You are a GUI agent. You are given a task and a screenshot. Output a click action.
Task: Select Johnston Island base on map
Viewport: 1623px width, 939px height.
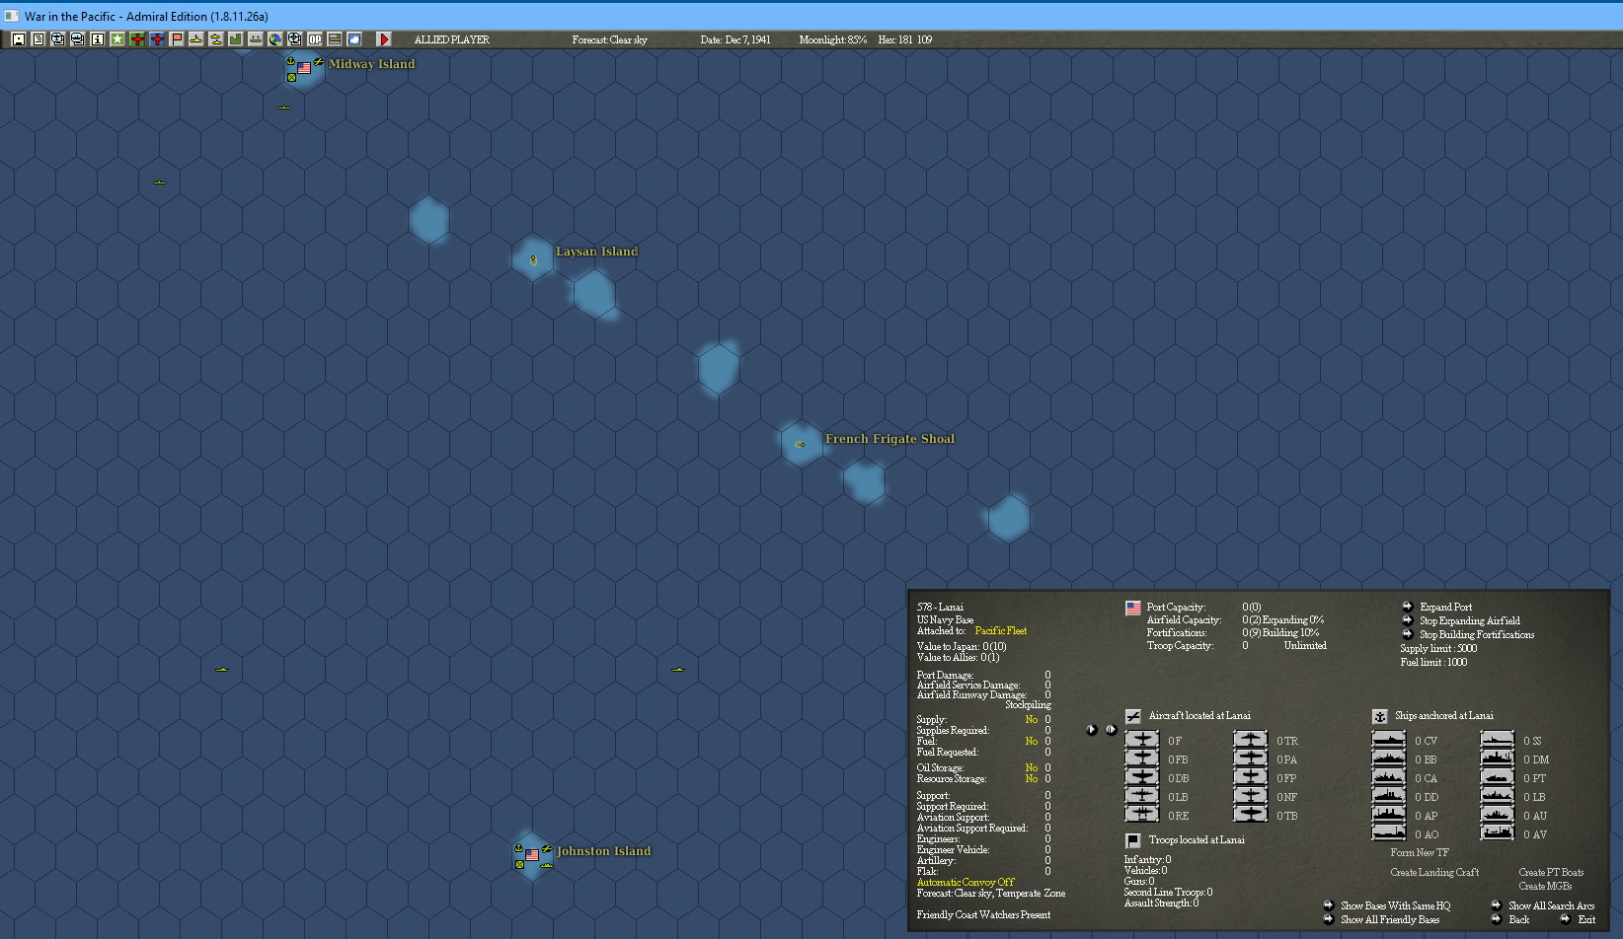532,855
